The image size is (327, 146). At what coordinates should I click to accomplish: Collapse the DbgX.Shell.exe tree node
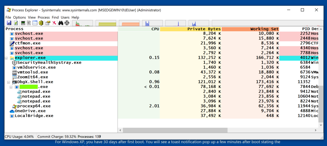(x=9, y=82)
